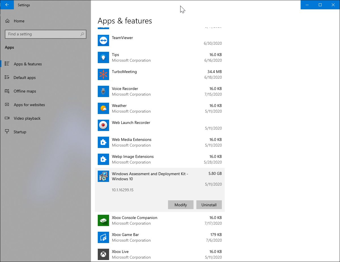Image resolution: width=340 pixels, height=262 pixels.
Task: Select the Web Launch Recorder app name
Action: (131, 123)
